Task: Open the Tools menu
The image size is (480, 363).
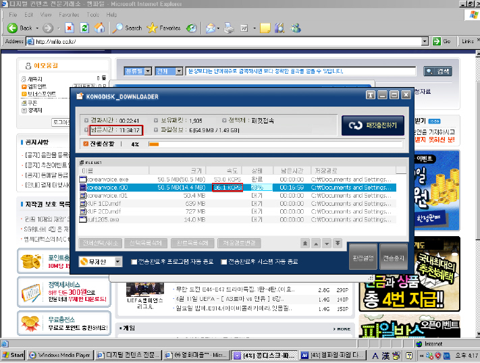Action: coord(93,15)
